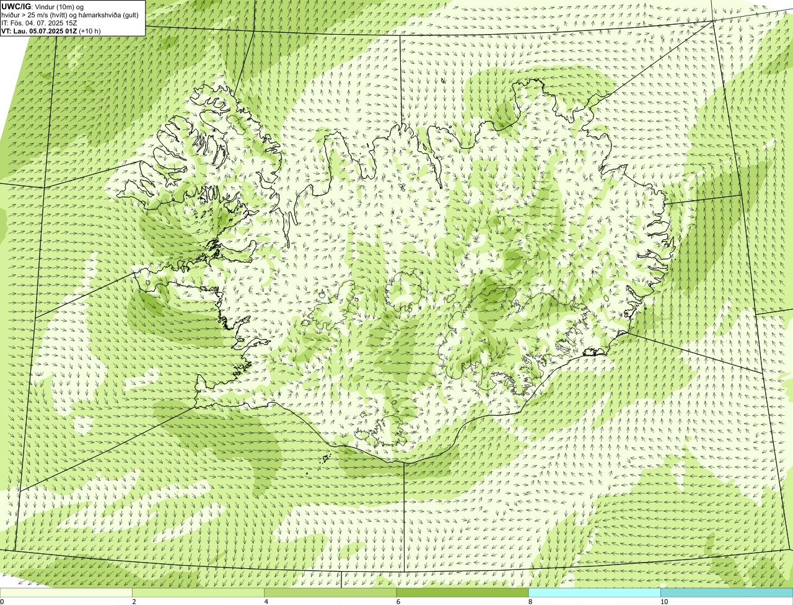This screenshot has width=793, height=606.
Task: Select the 2–4 m/s light green band
Action: point(198,593)
